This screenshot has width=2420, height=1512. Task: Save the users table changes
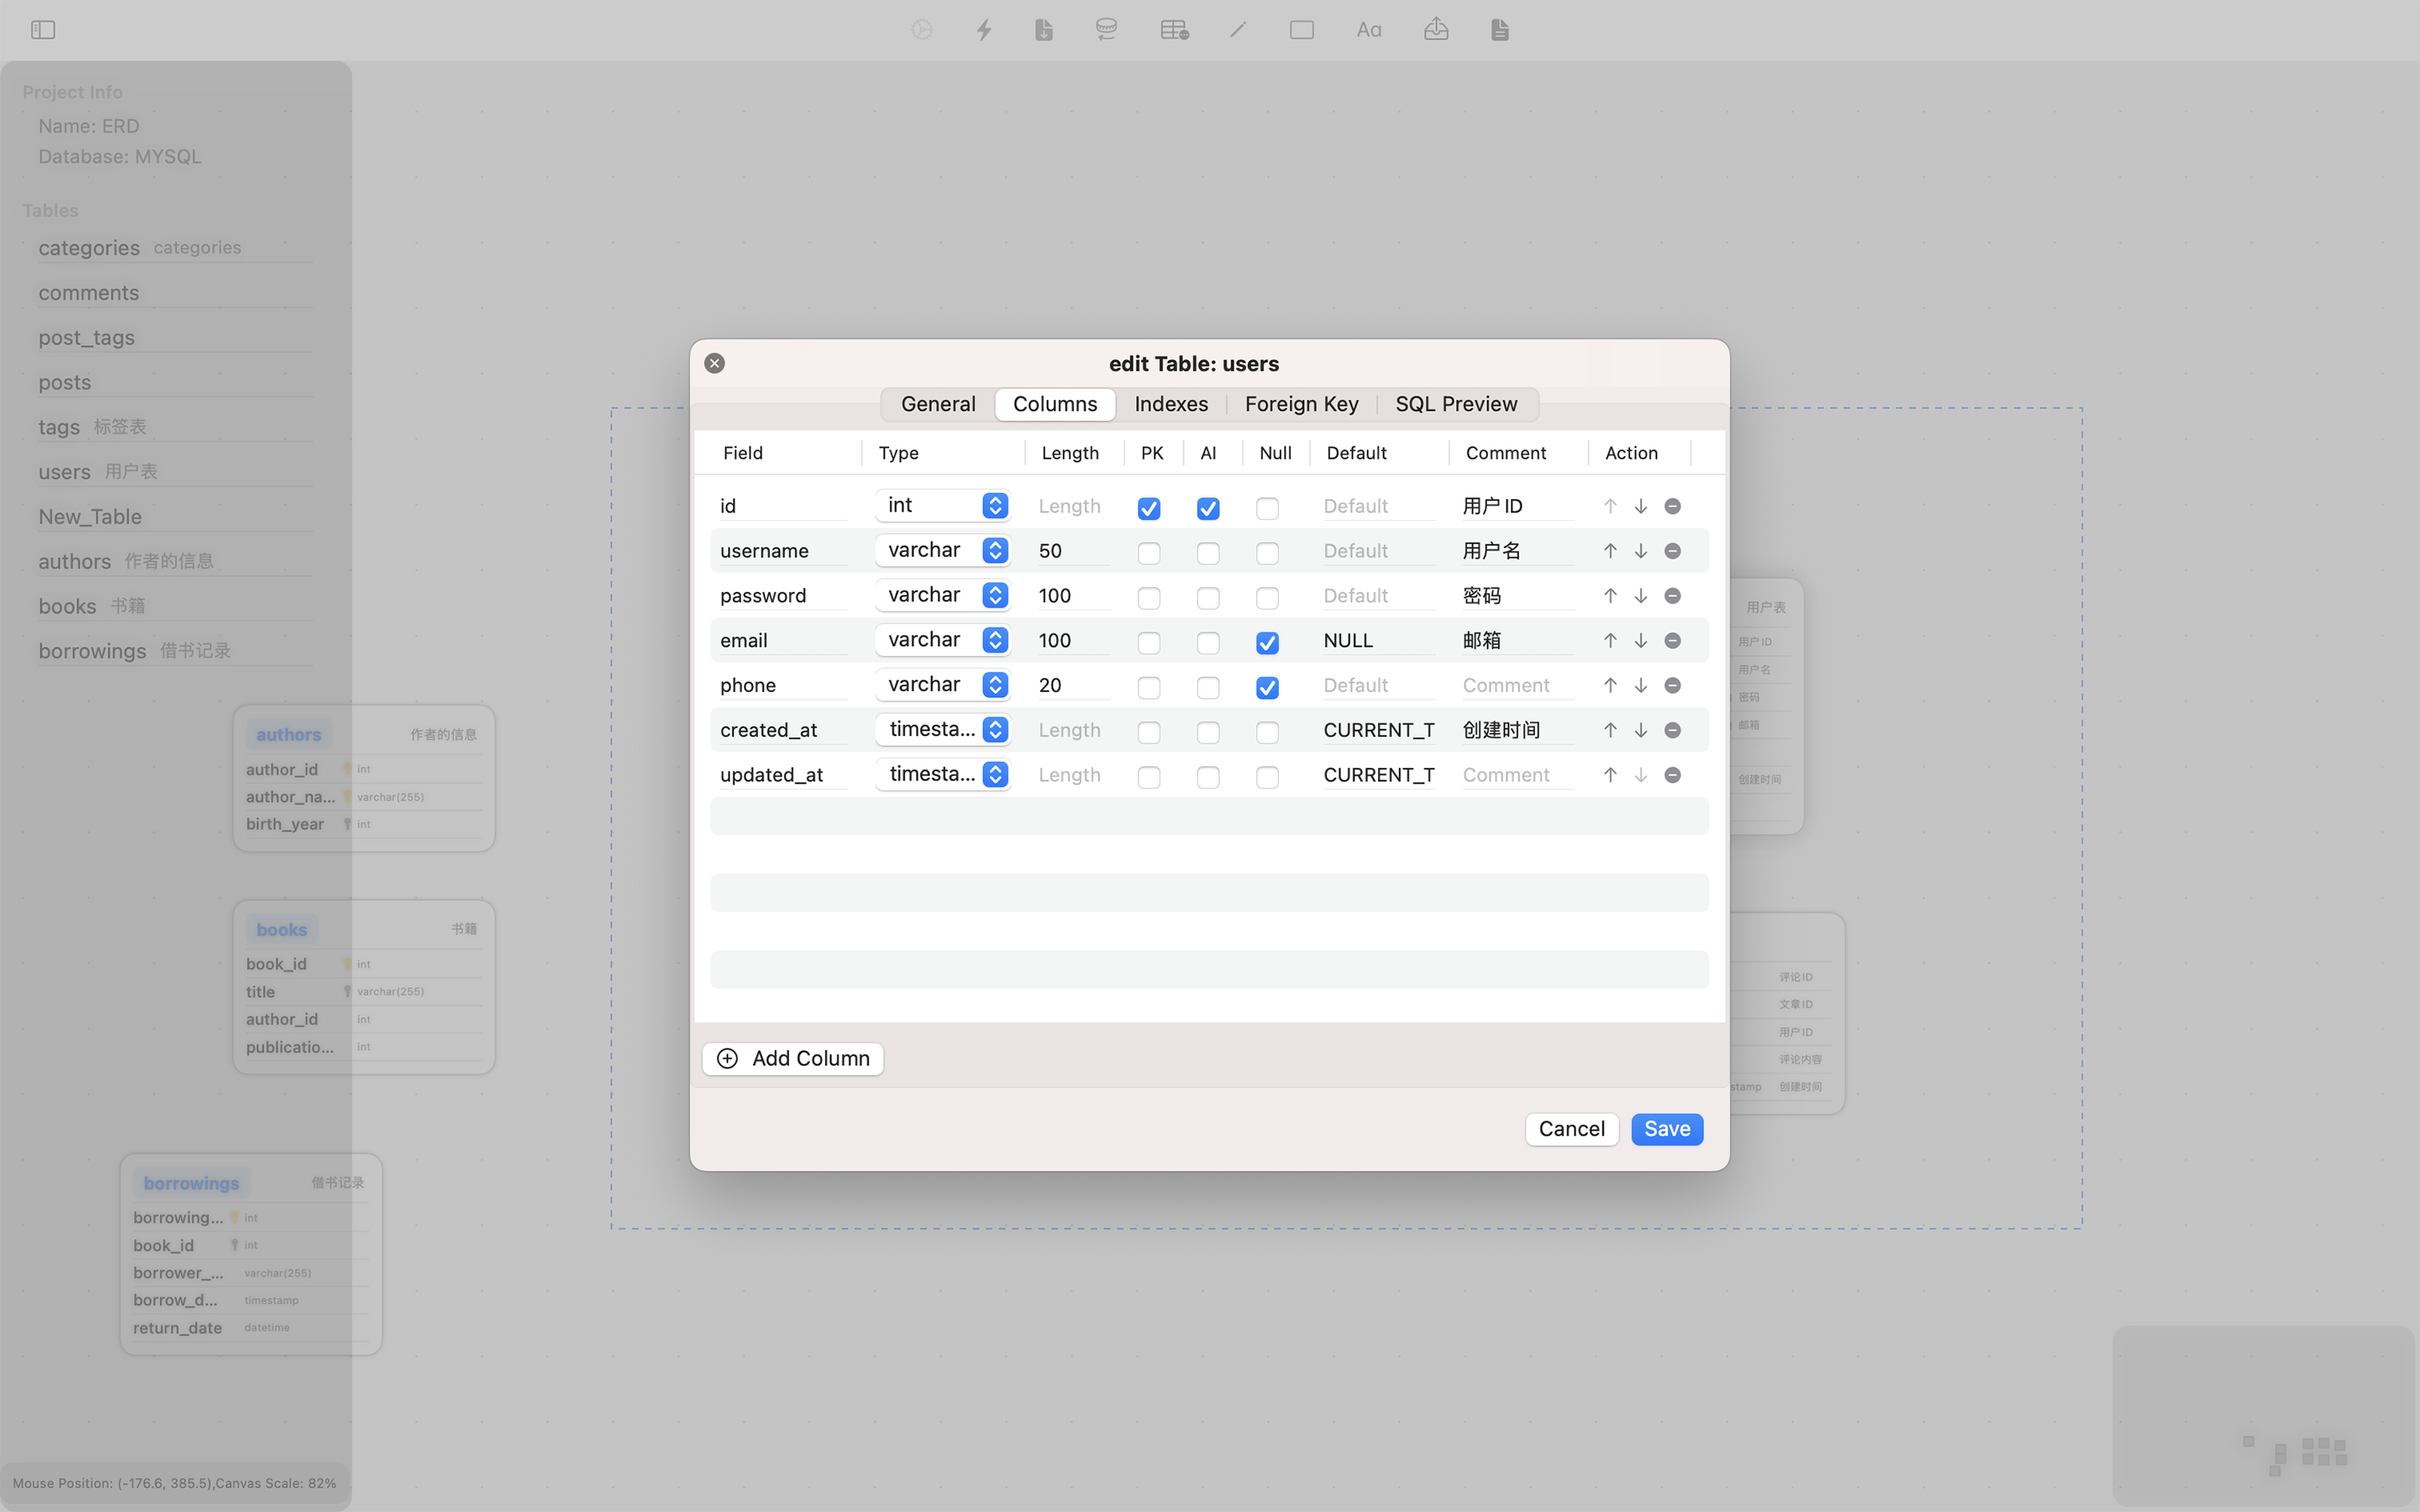tap(1667, 1129)
